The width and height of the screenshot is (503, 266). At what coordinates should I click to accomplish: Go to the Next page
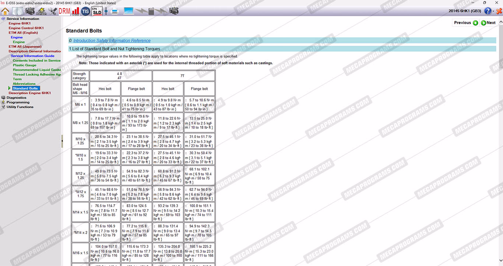[489, 23]
